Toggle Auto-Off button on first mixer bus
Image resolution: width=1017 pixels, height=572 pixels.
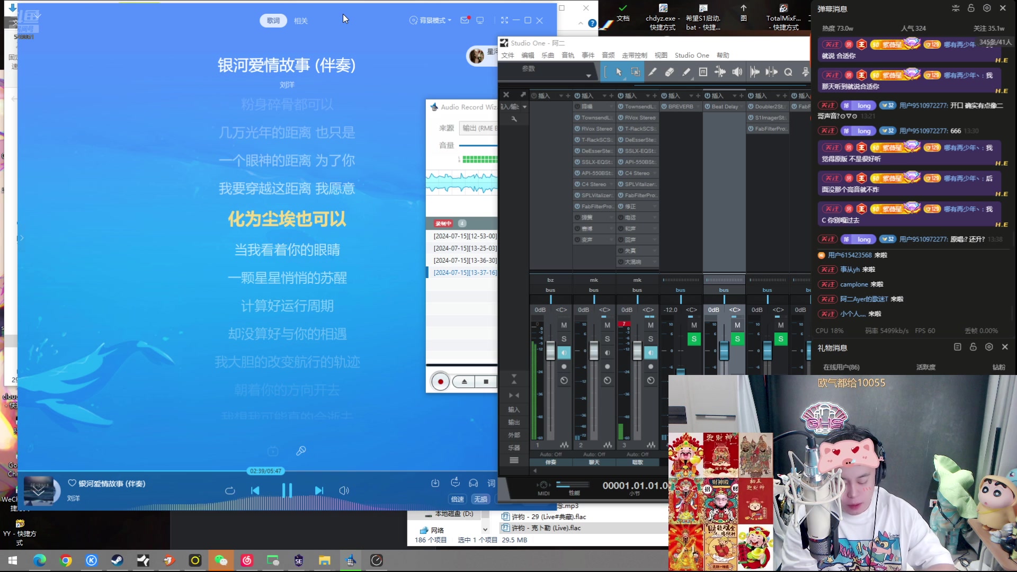tap(550, 454)
